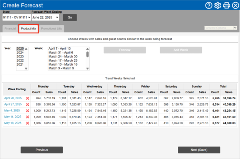The image size is (240, 159).
Task: Click the Monday column header
Action: pyautogui.click(x=43, y=87)
